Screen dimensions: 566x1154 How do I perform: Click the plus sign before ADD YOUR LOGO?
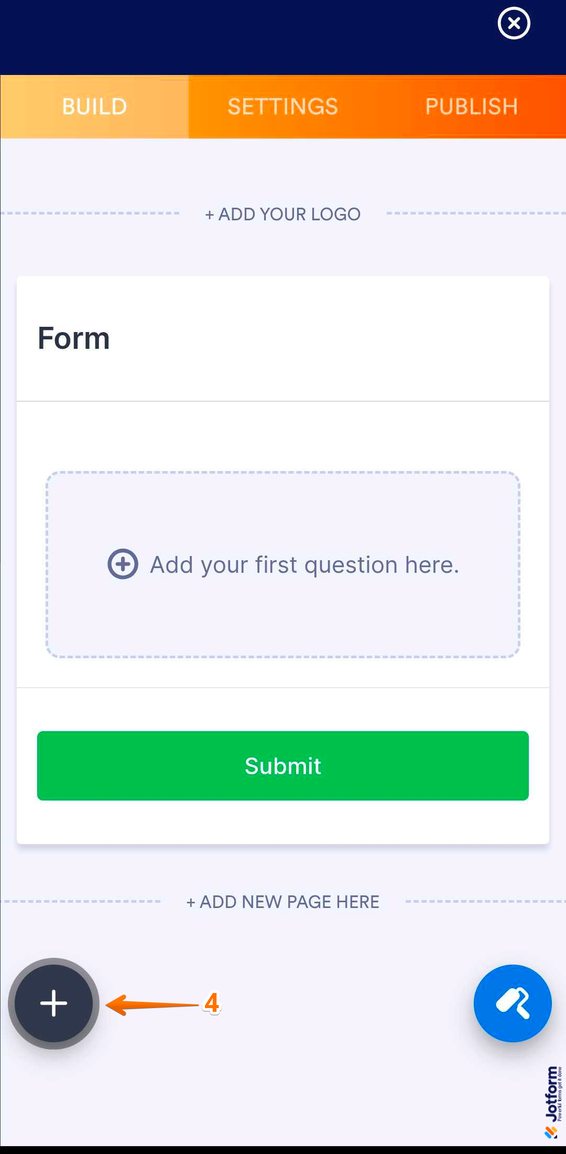click(x=210, y=215)
